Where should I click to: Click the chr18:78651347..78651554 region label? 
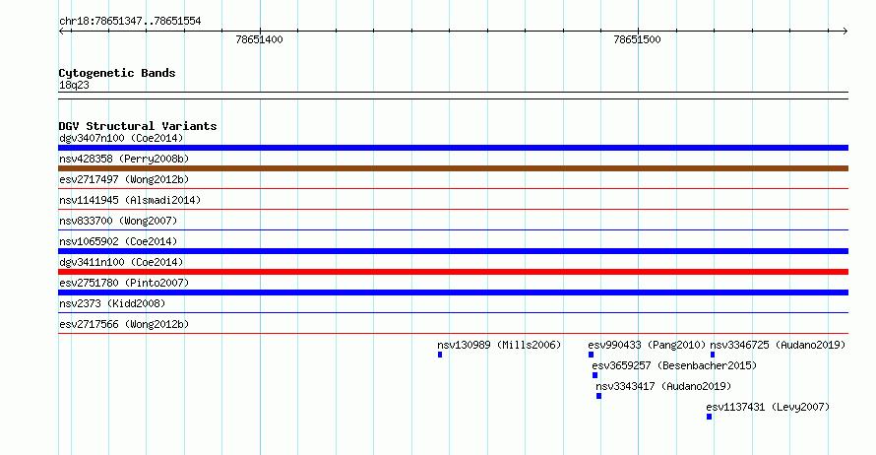click(x=130, y=22)
